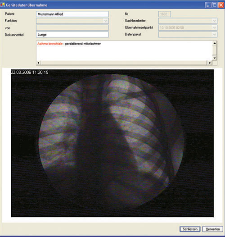This screenshot has height=237, width=225.
Task: Click the Patient name field
Action: [72, 14]
